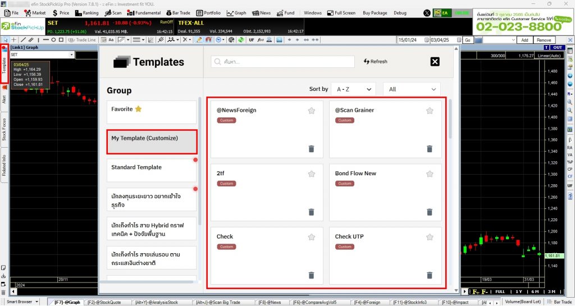Select the trend line drawing tool
Screen dimensions: 575x306
23,39
